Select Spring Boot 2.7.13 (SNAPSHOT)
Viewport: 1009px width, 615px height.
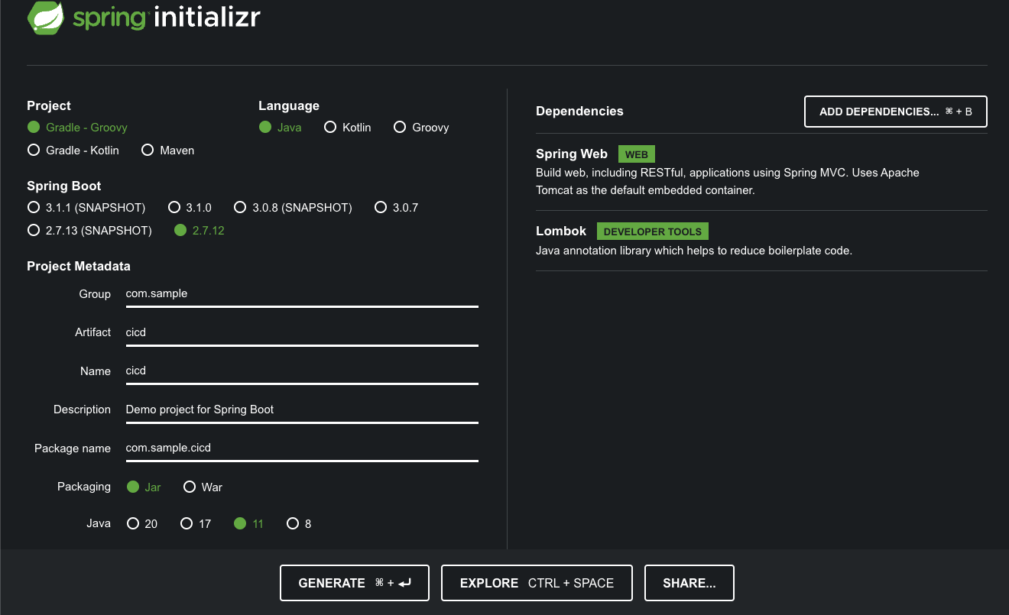[89, 231]
